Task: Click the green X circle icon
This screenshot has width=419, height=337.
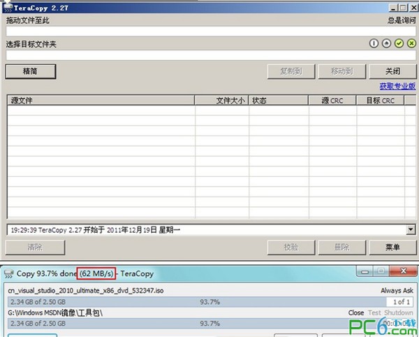Action: [411, 43]
